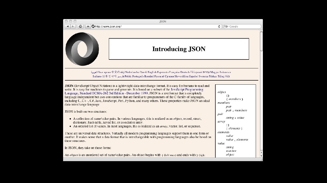Open the Indonesia translation link
Viewport: 327px width, 183px height.
click(x=225, y=72)
